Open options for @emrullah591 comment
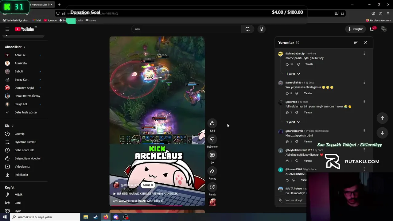 [364, 83]
